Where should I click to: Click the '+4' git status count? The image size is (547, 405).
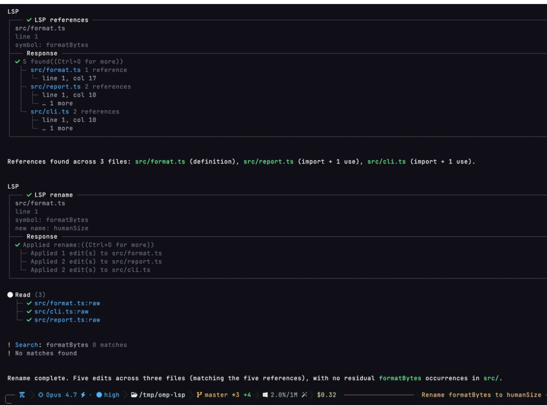click(x=247, y=395)
